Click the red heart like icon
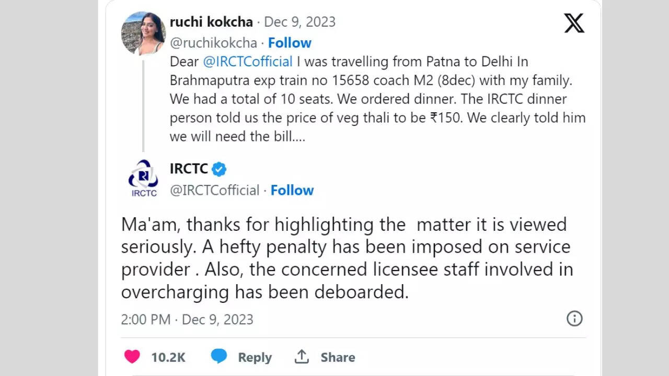 (132, 357)
